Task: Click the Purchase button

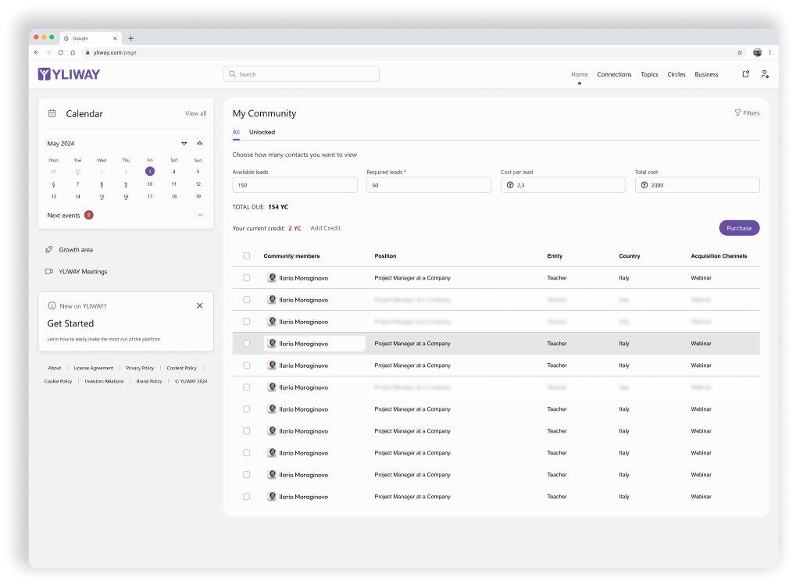Action: tap(739, 228)
